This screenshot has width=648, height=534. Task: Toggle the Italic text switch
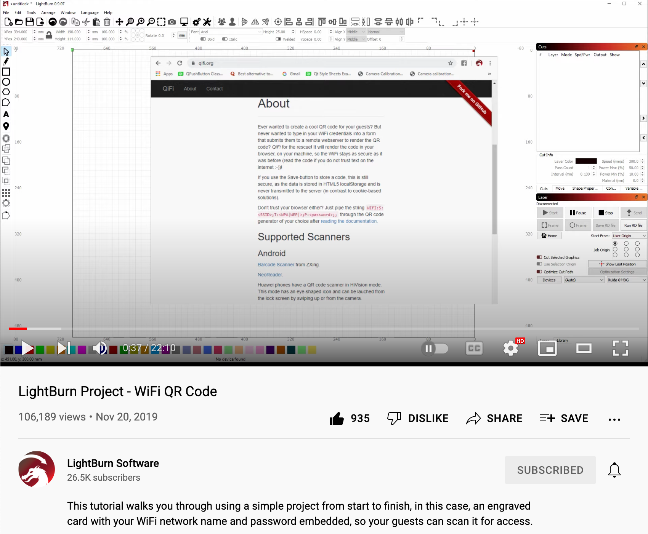225,39
